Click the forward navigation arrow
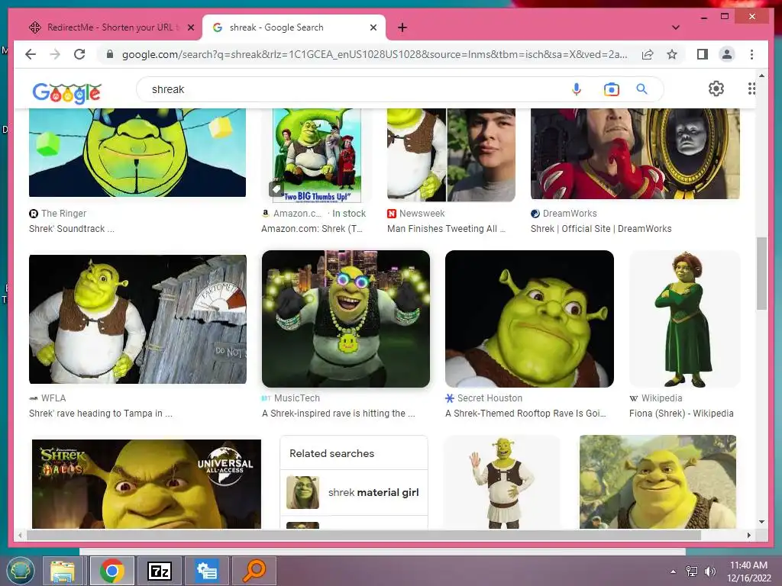 coord(55,54)
